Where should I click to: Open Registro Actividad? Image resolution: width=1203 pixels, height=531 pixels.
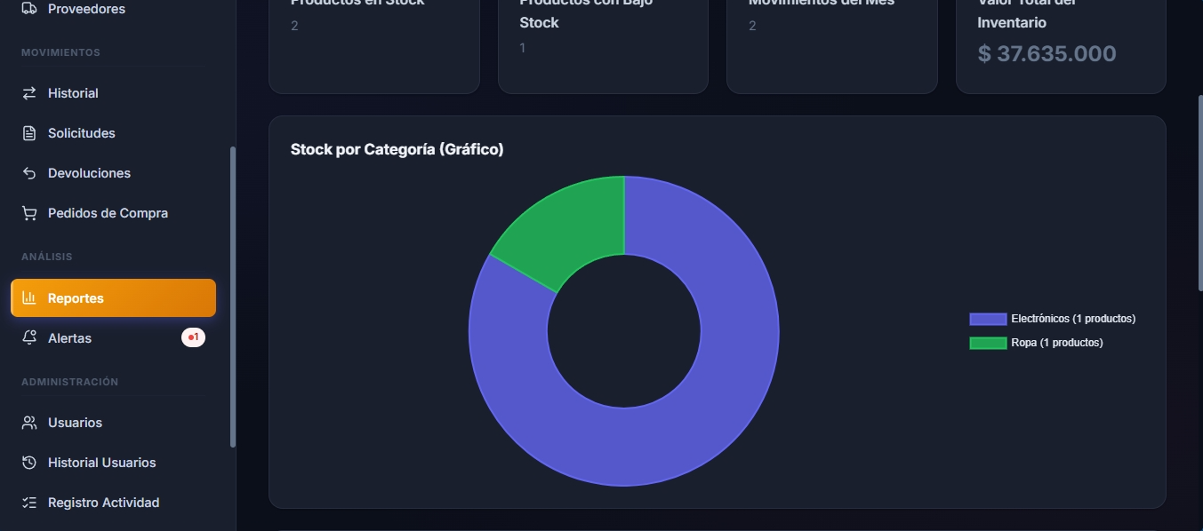113,503
